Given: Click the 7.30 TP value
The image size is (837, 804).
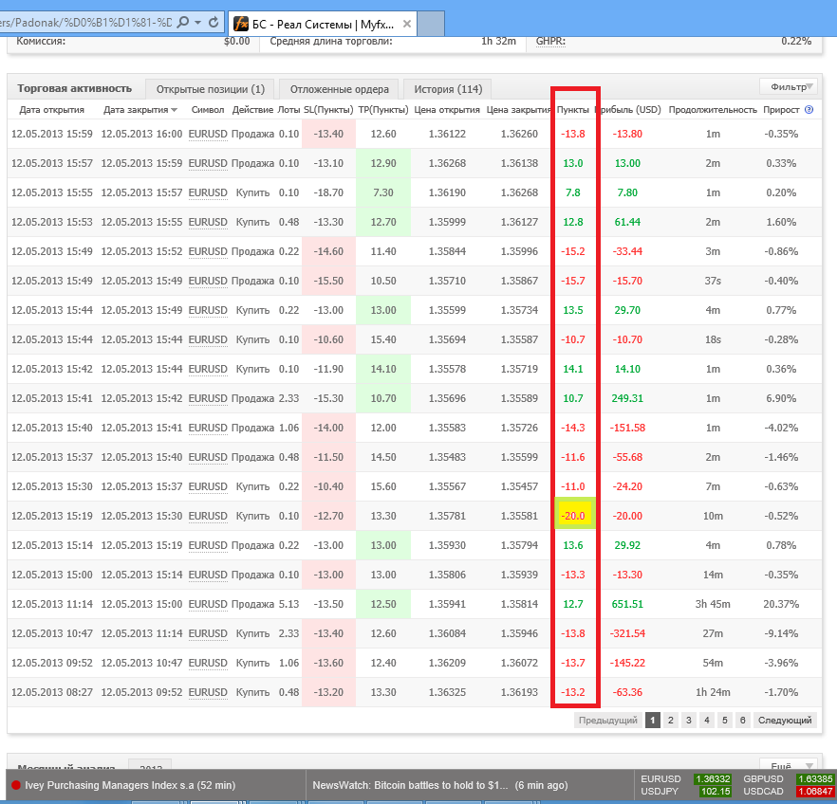Looking at the screenshot, I should tap(383, 192).
